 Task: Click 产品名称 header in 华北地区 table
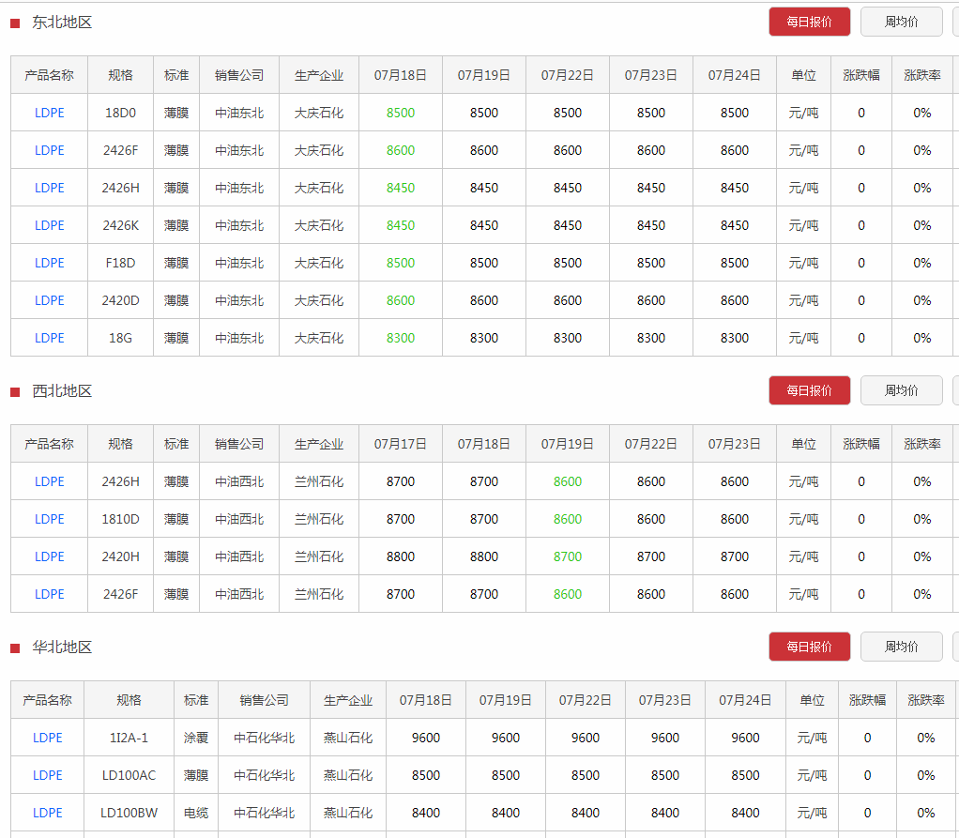pos(47,700)
